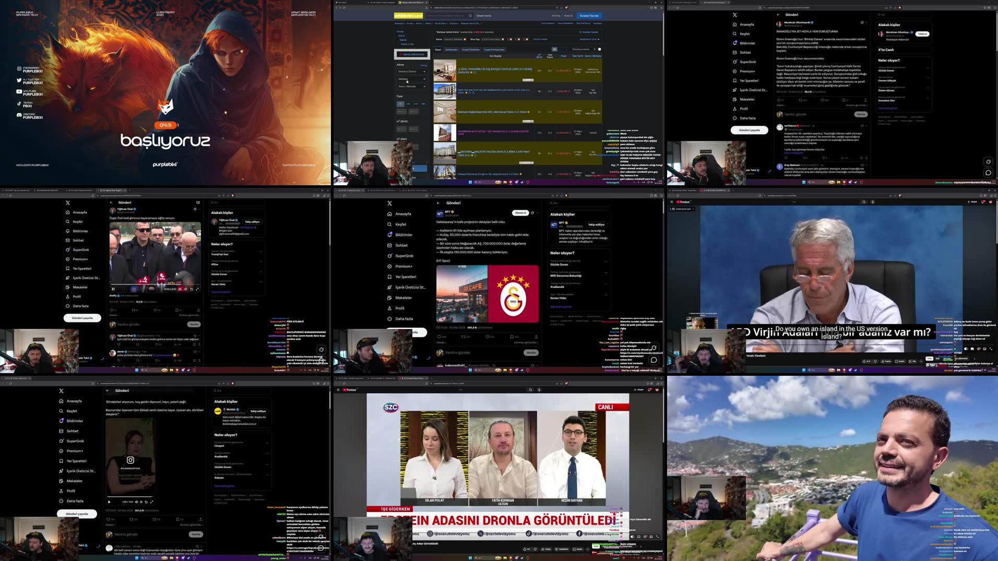Screen dimensions: 998x561
Task: Click the like heart under GS Cafe post
Action: pos(488,337)
